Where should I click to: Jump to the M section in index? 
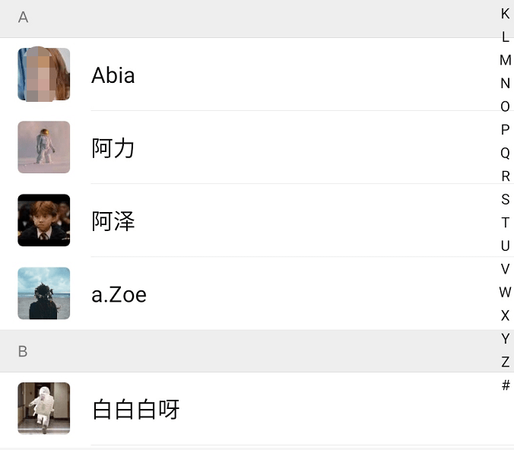pos(506,60)
